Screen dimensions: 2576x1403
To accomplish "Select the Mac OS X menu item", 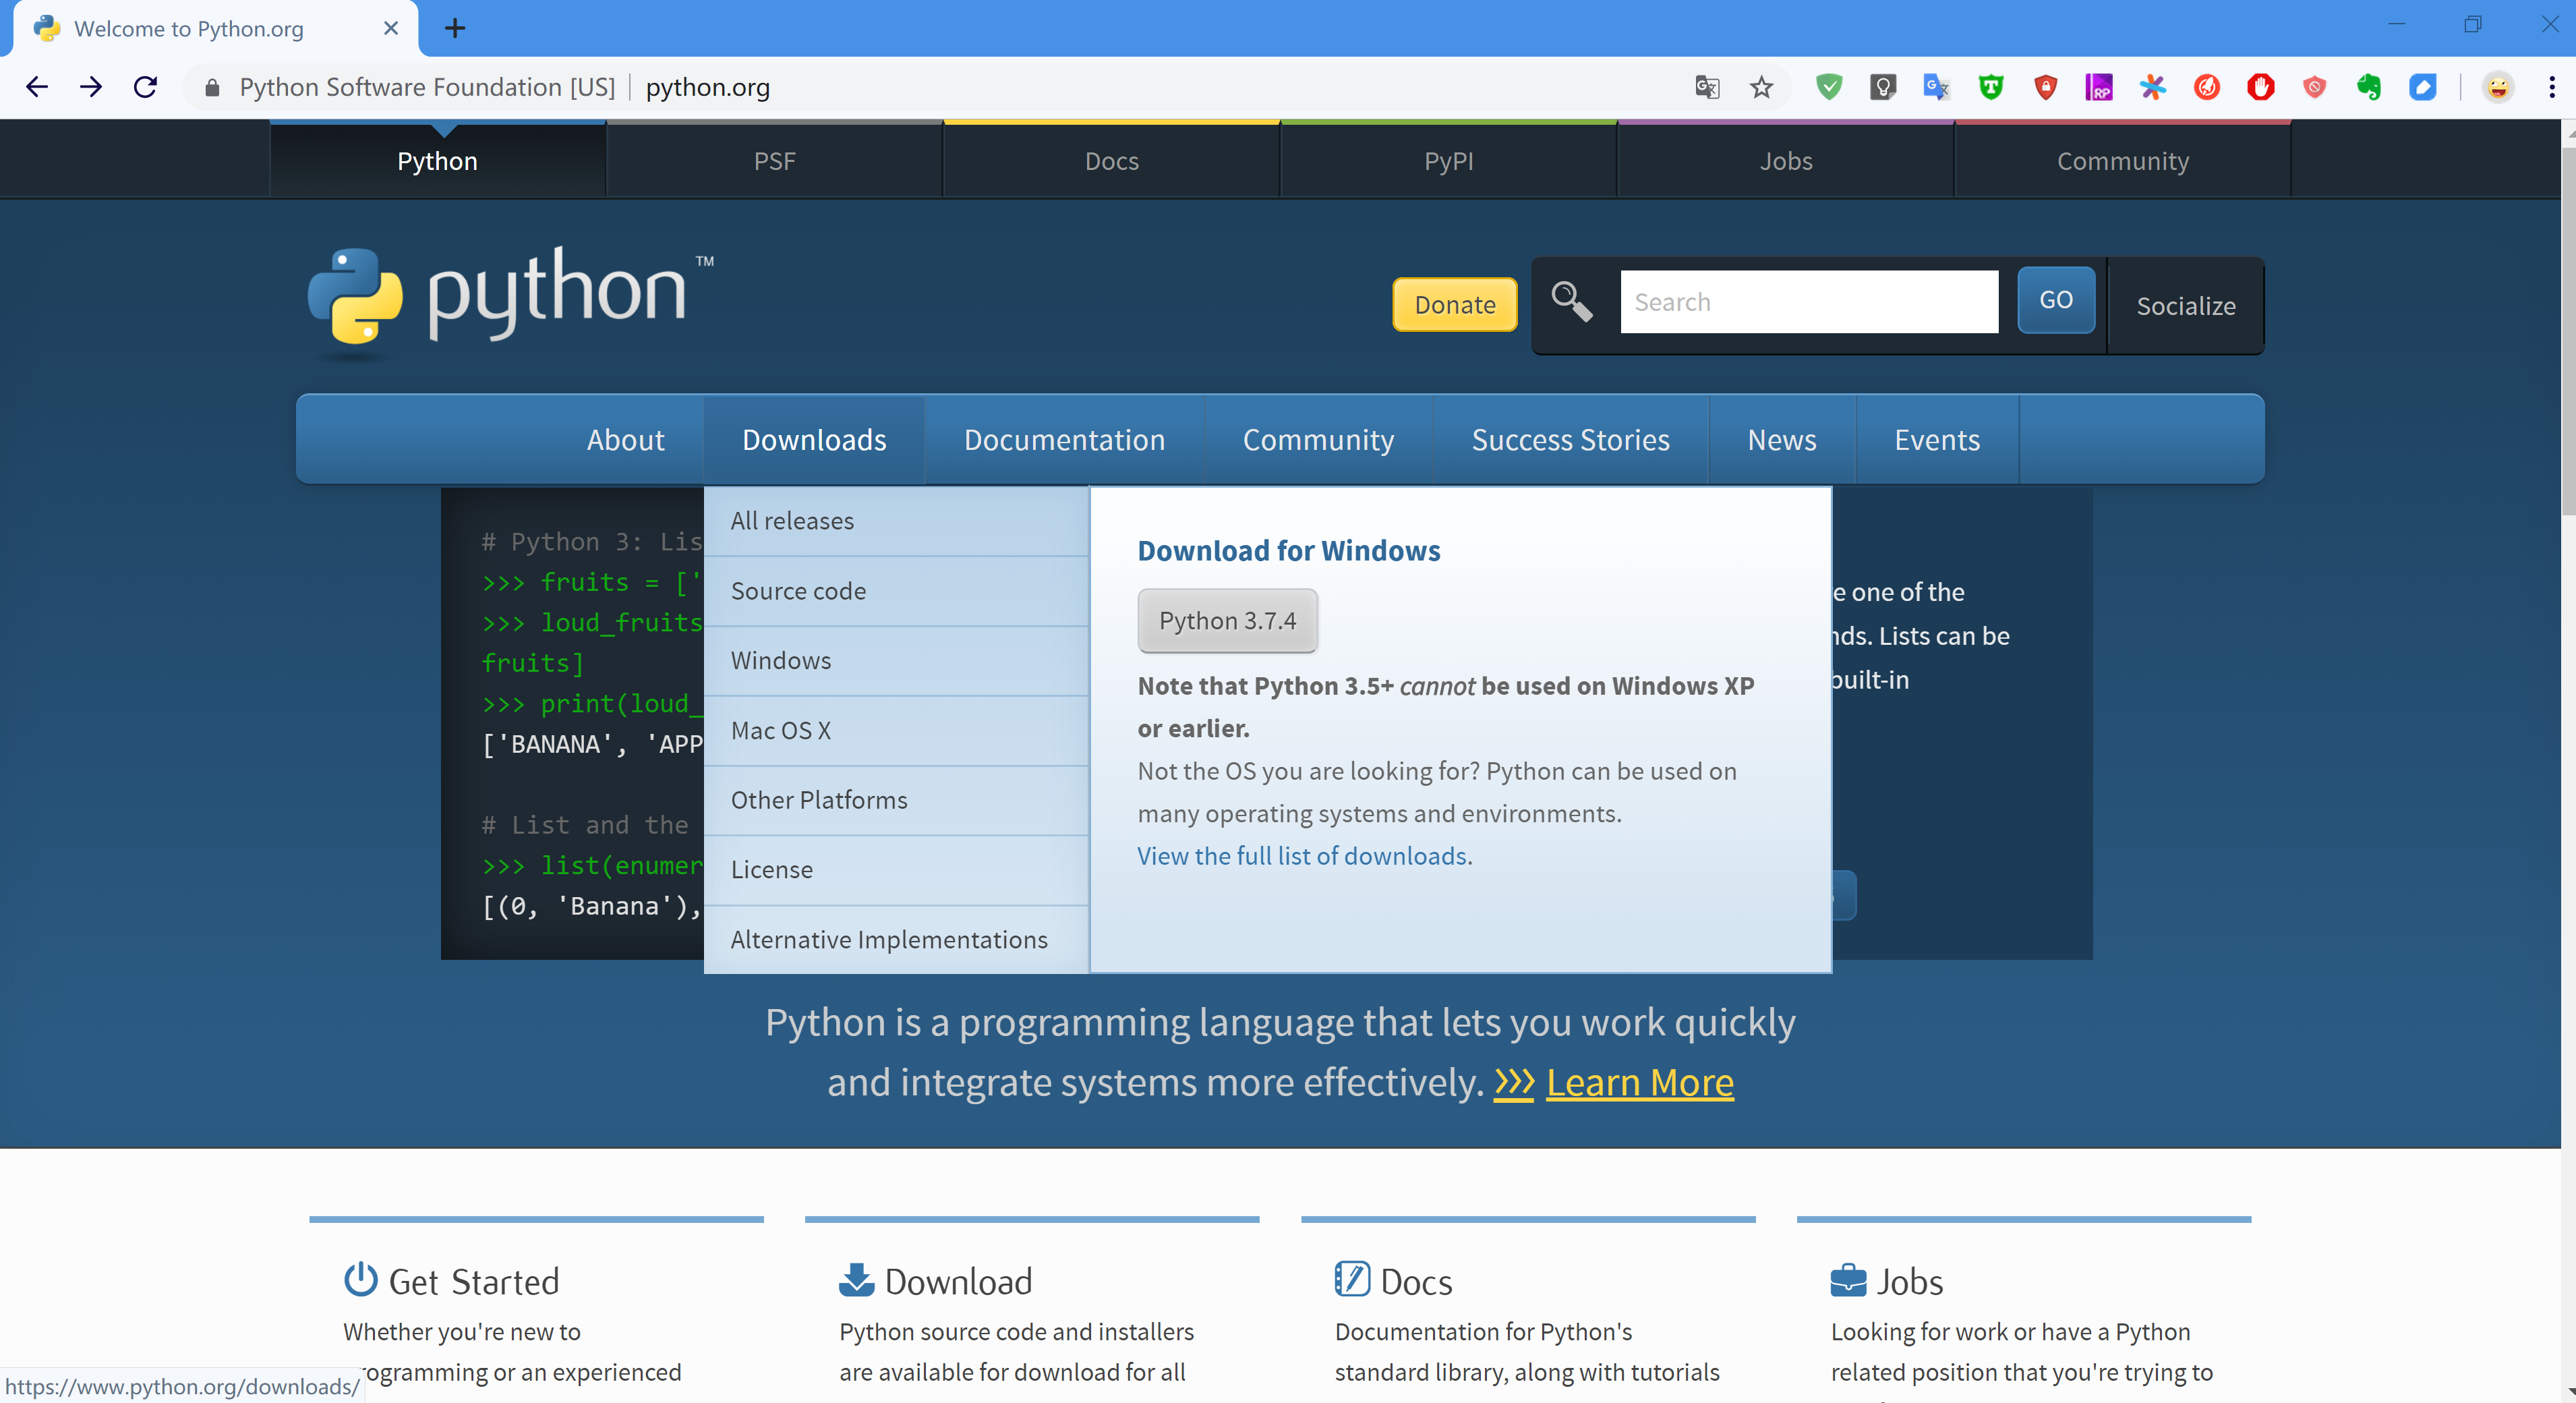I will (x=780, y=729).
